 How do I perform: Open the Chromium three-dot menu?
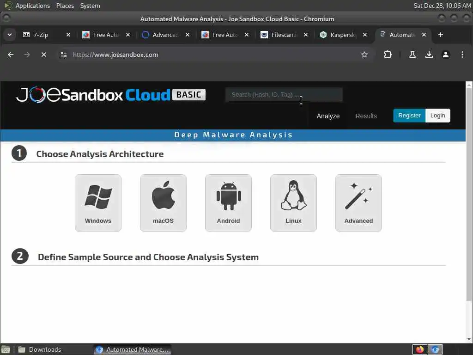tap(462, 55)
